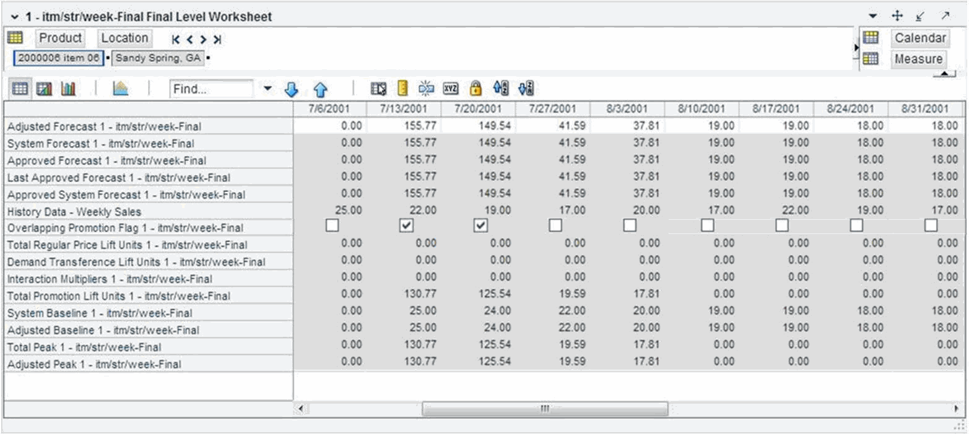The width and height of the screenshot is (969, 434).
Task: Click the scrollbar left arrow
Action: [x=301, y=409]
